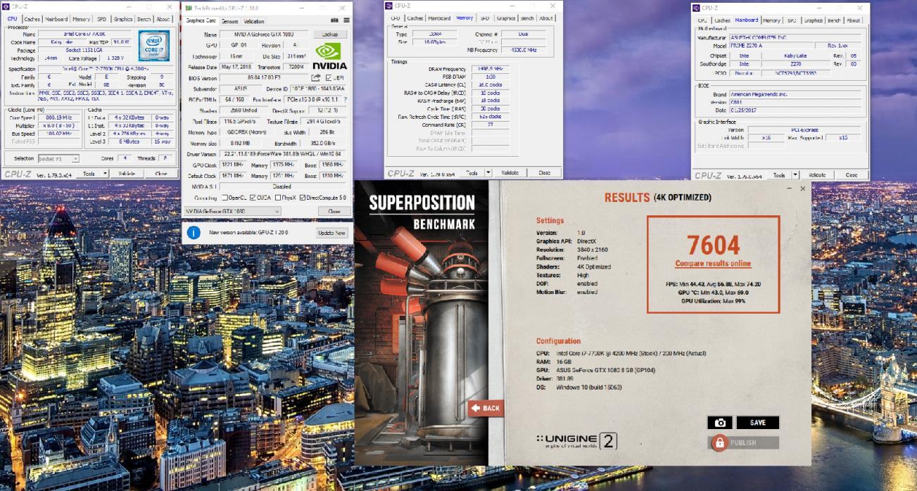Select SPD tab in CPU-Z Memory window
917x491 pixels.
[485, 18]
